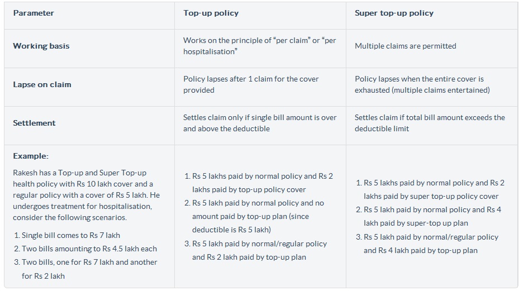Click "Settles claim if total bill amount" text
The height and width of the screenshot is (291, 519).
[x=429, y=123]
